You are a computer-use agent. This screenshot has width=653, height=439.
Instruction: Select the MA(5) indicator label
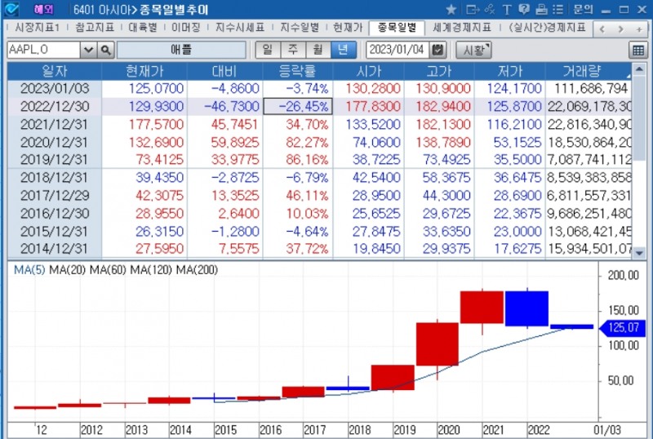[x=29, y=270]
